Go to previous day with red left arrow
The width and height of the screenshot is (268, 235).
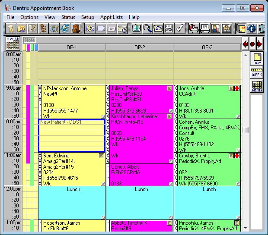coord(245,44)
